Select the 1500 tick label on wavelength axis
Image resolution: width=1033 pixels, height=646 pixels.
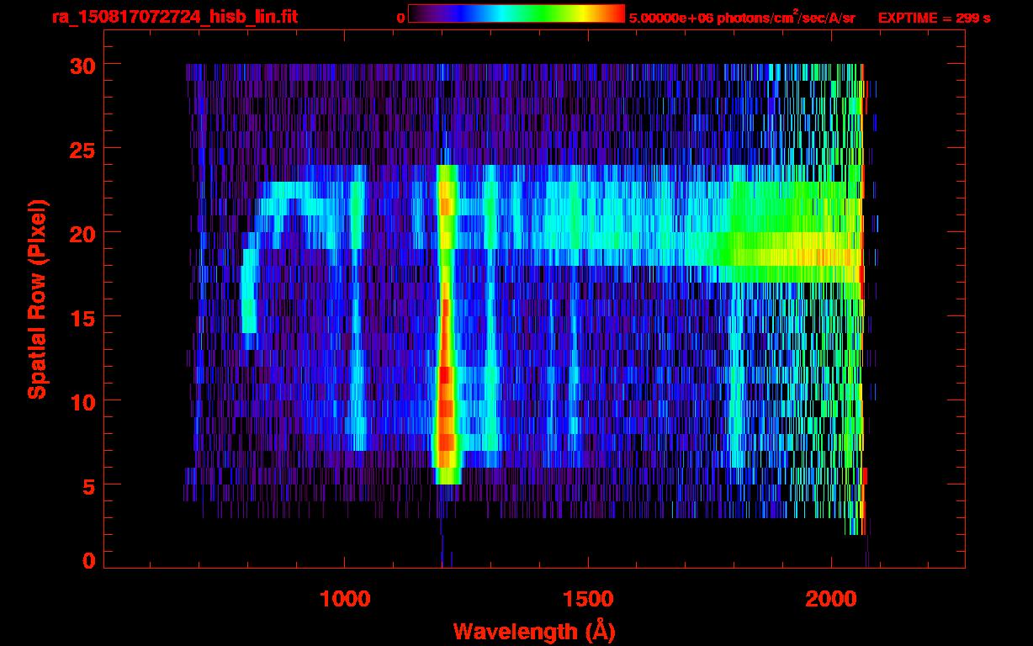click(587, 598)
